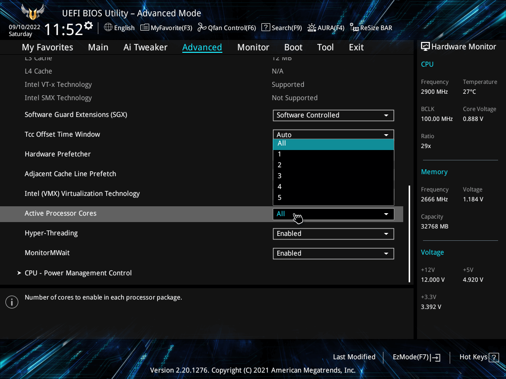
Task: Click the Hardware Monitor screen icon
Action: pyautogui.click(x=425, y=47)
